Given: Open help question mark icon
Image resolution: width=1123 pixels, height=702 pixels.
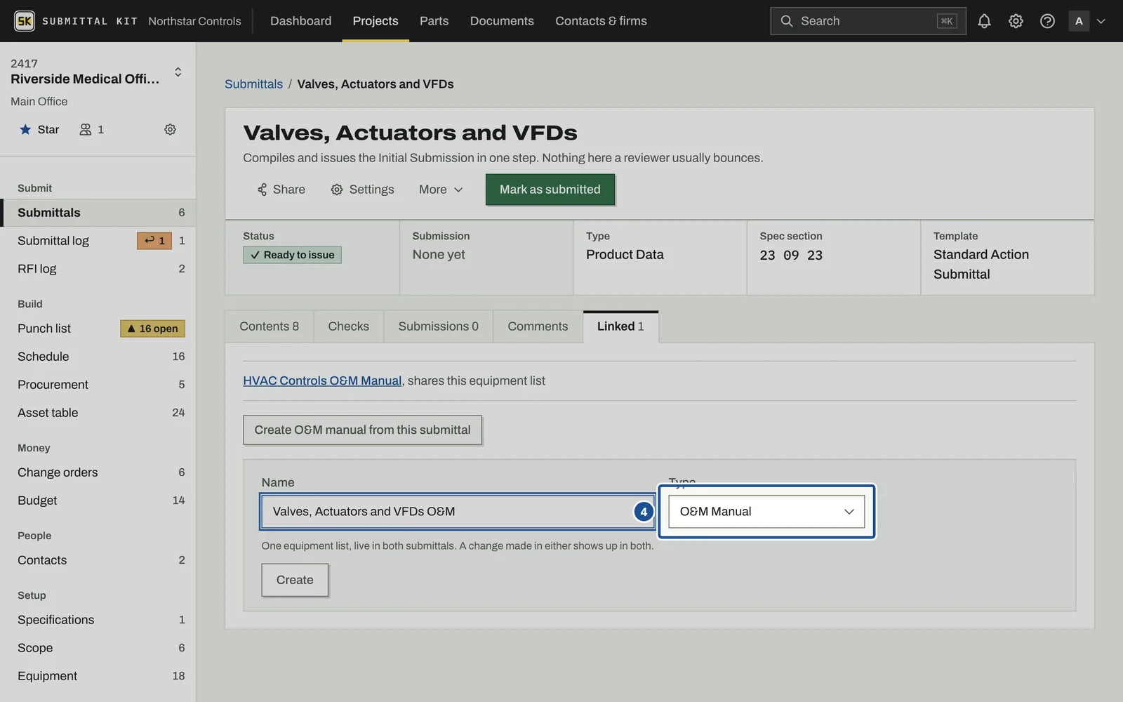Looking at the screenshot, I should 1047,21.
